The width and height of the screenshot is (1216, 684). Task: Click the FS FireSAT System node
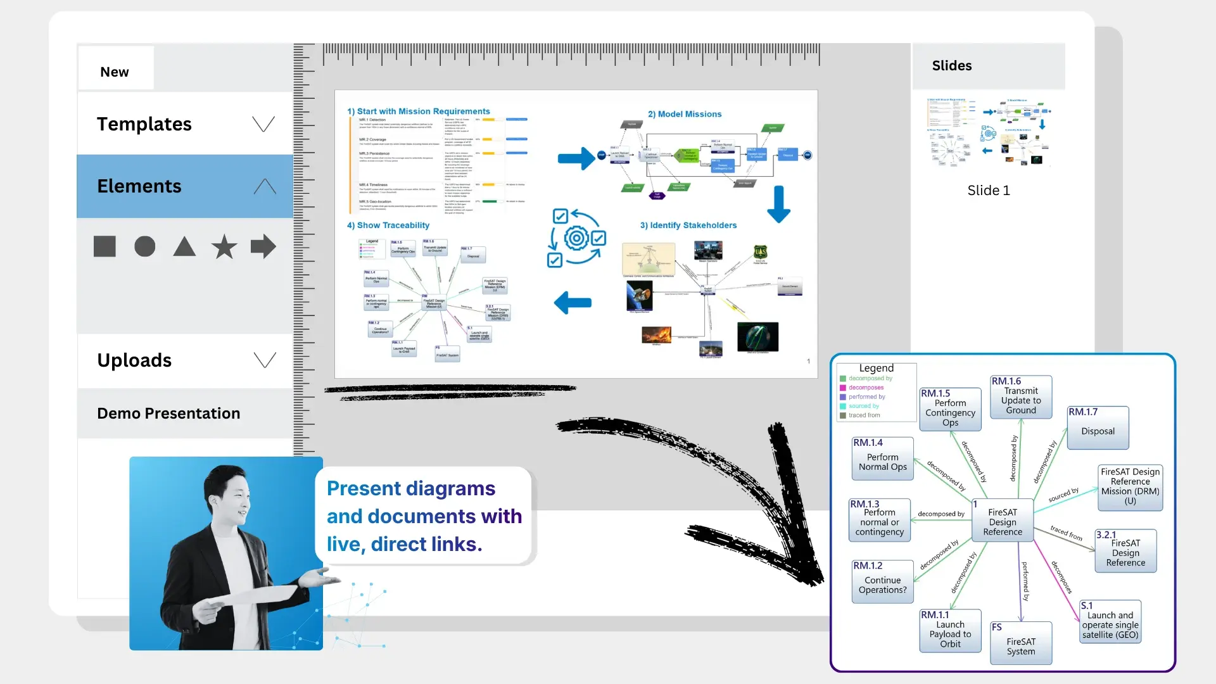(1021, 643)
